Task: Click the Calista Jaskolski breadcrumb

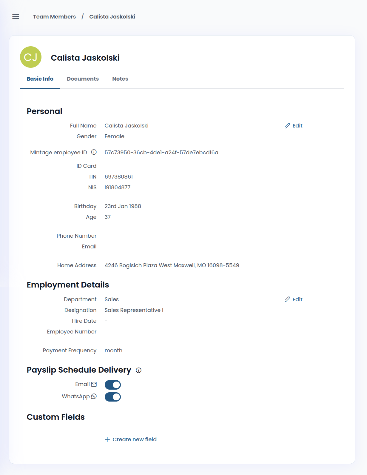Action: click(x=112, y=17)
